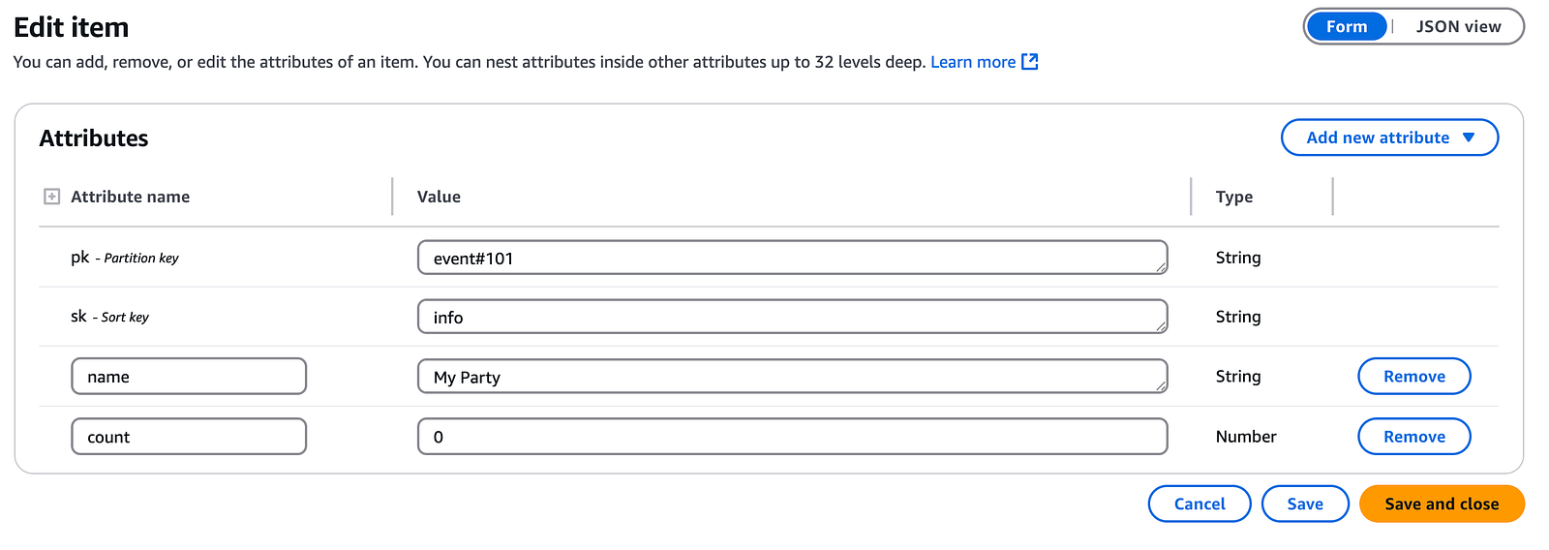Remove the count attribute
The image size is (1549, 550).
pyautogui.click(x=1414, y=437)
